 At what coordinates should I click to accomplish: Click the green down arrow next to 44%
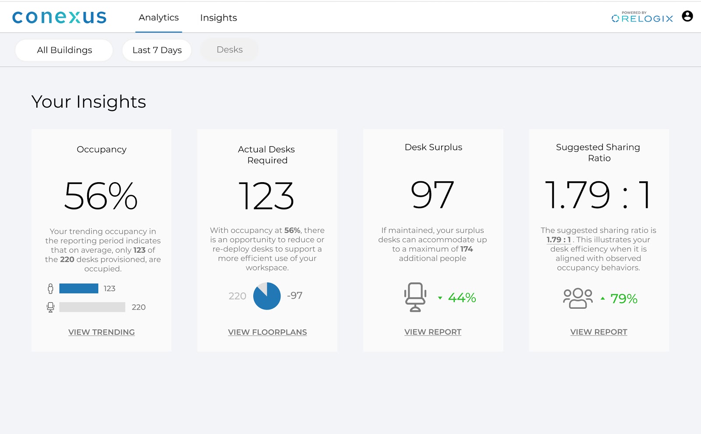point(440,298)
